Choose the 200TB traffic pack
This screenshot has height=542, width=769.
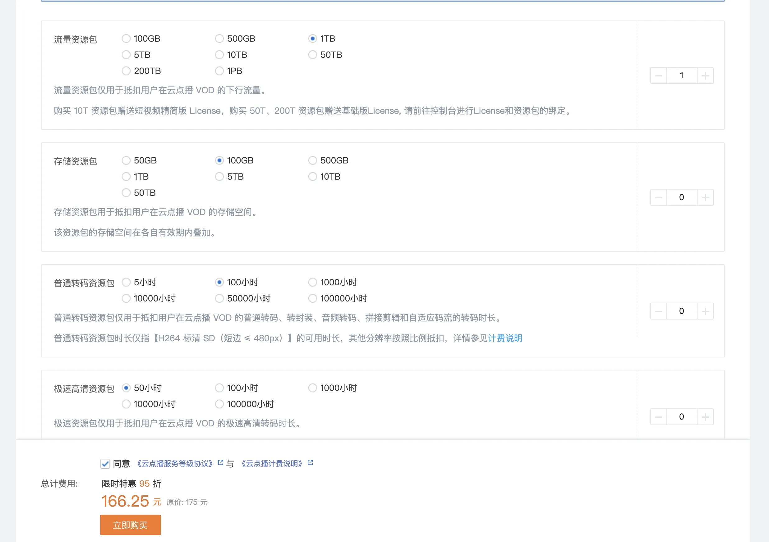pyautogui.click(x=126, y=71)
